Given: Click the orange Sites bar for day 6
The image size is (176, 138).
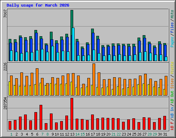Looking at the screenshot, I should tap(37, 82).
